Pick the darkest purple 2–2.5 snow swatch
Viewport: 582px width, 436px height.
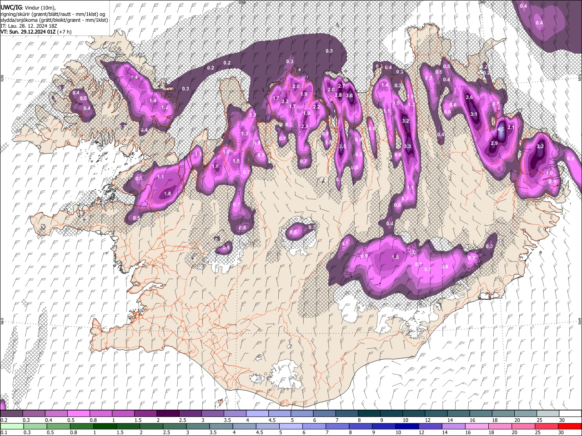(167, 413)
